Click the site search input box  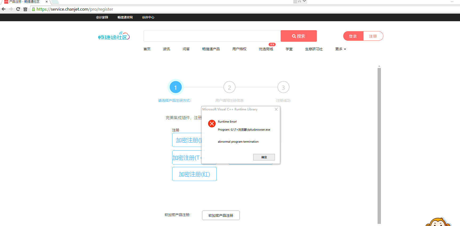tap(212, 36)
